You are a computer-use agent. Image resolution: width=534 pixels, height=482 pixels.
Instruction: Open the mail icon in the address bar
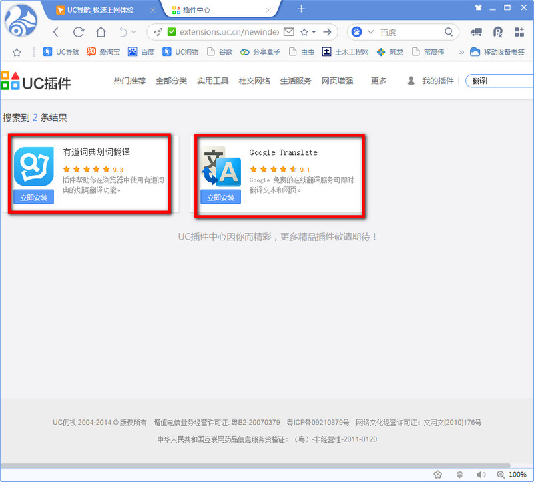[288, 31]
